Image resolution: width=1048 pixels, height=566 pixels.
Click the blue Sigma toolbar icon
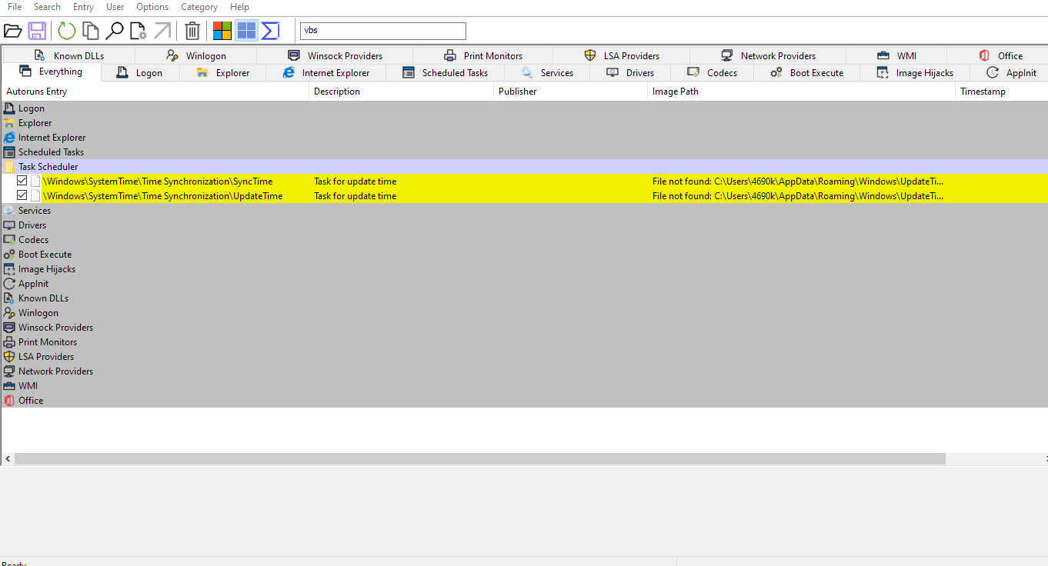[x=270, y=31]
